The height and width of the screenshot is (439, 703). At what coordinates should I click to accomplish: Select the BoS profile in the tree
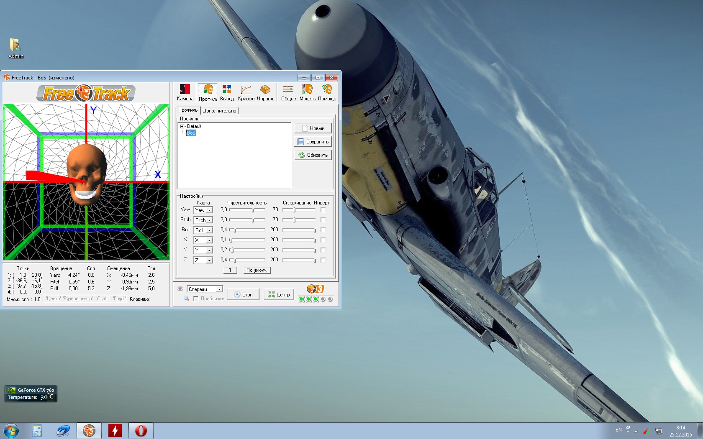[x=191, y=133]
